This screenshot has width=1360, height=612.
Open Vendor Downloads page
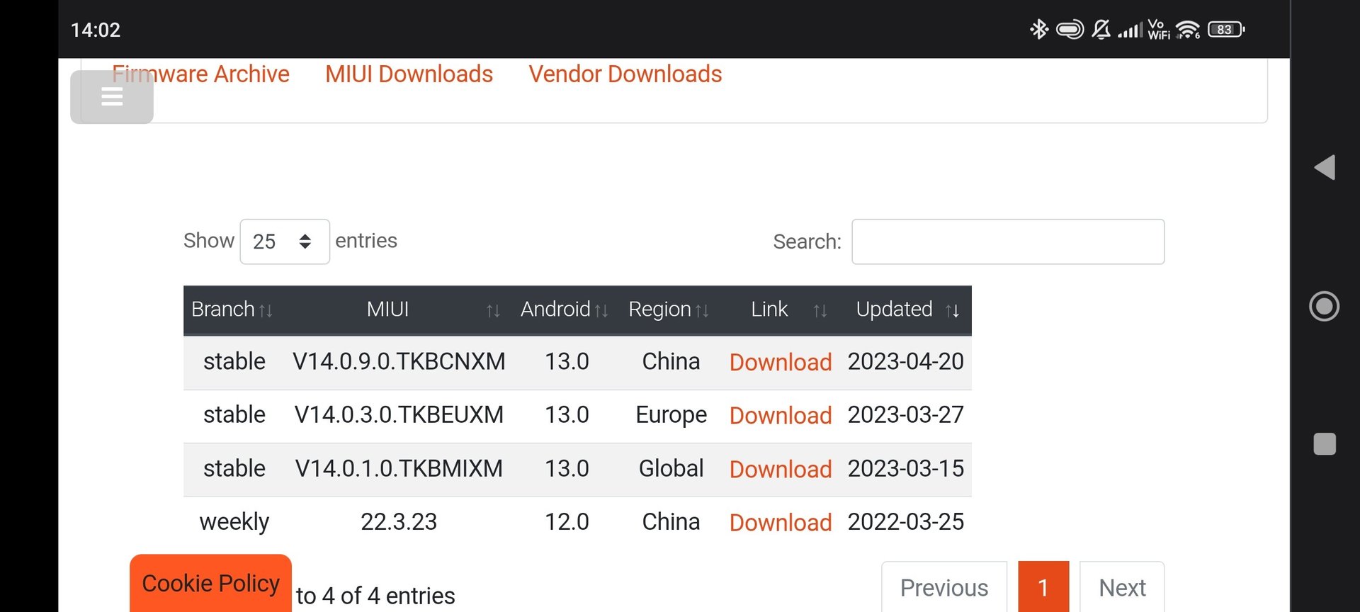[625, 74]
